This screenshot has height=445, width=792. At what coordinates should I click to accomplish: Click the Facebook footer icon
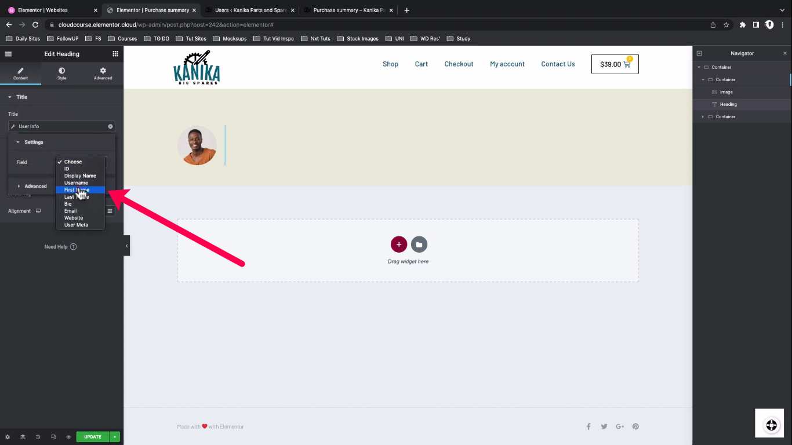tap(588, 426)
